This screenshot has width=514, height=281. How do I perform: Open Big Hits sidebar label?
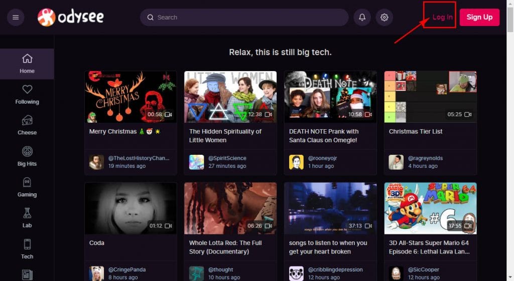pyautogui.click(x=27, y=164)
